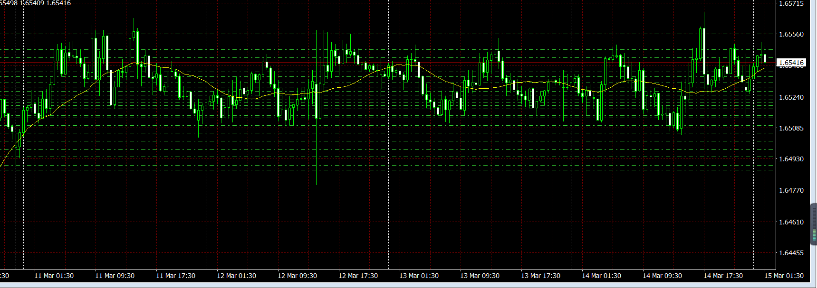This screenshot has height=288, width=817.
Task: Click the 14 Mar 09:30 time label
Action: [663, 276]
